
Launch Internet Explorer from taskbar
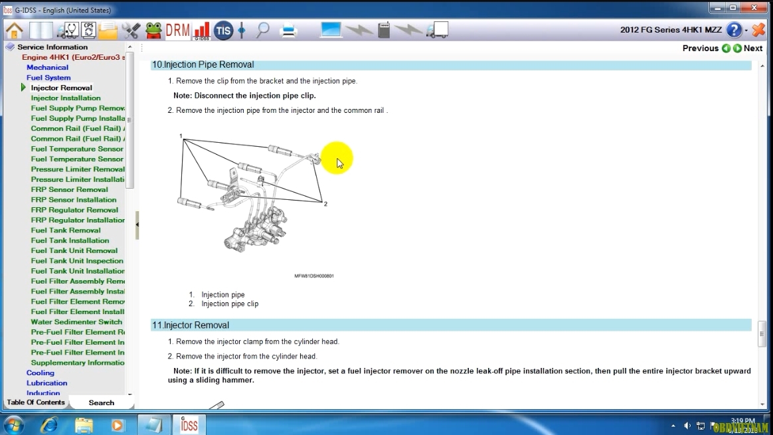click(x=48, y=425)
